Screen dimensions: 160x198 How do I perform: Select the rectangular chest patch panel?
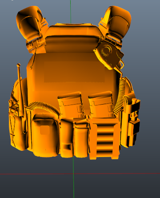tap(74, 72)
